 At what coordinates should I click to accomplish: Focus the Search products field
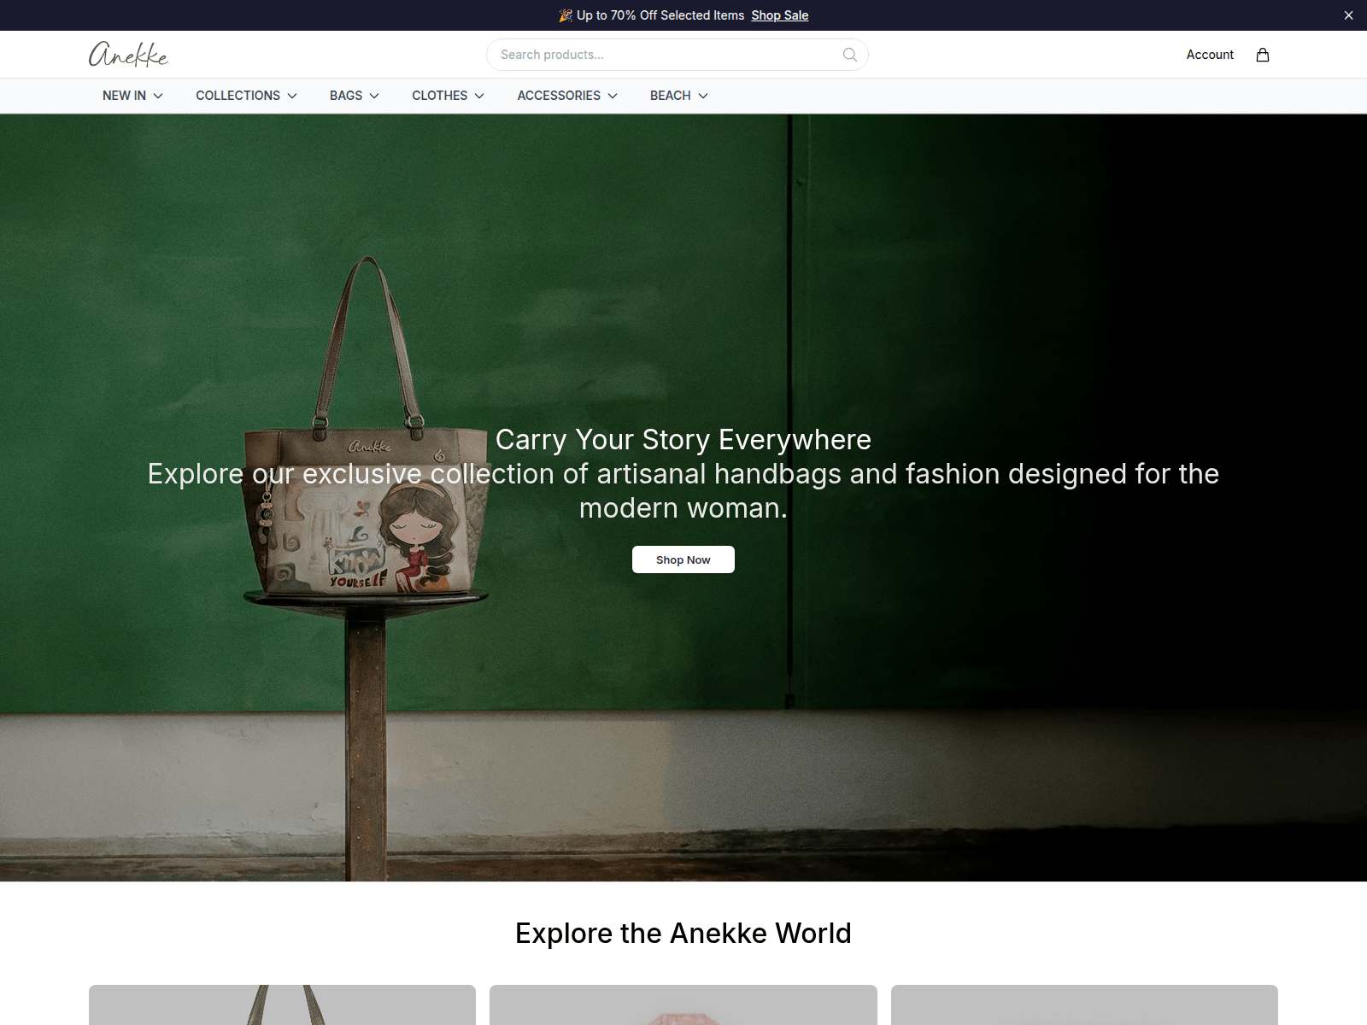coord(678,55)
